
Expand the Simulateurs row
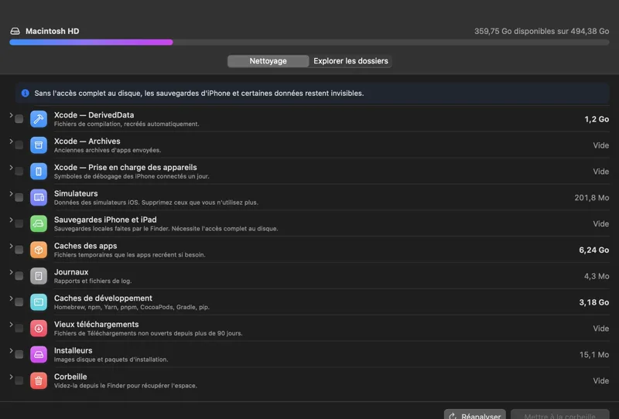[11, 194]
